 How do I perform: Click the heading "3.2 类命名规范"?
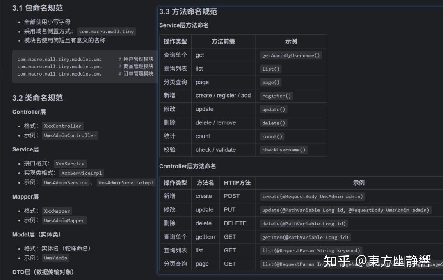(x=37, y=98)
